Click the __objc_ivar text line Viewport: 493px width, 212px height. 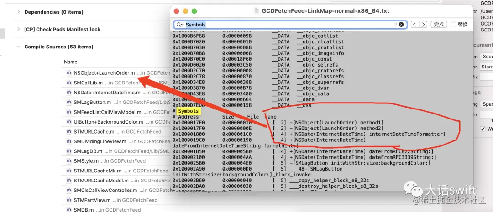coord(251,88)
